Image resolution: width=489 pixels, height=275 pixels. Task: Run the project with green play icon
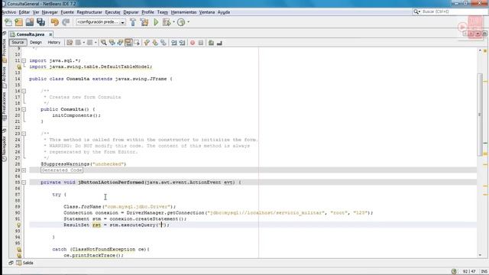coord(156,22)
